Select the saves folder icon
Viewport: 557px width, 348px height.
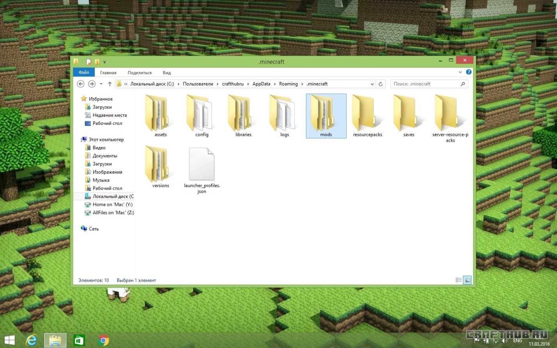click(406, 114)
